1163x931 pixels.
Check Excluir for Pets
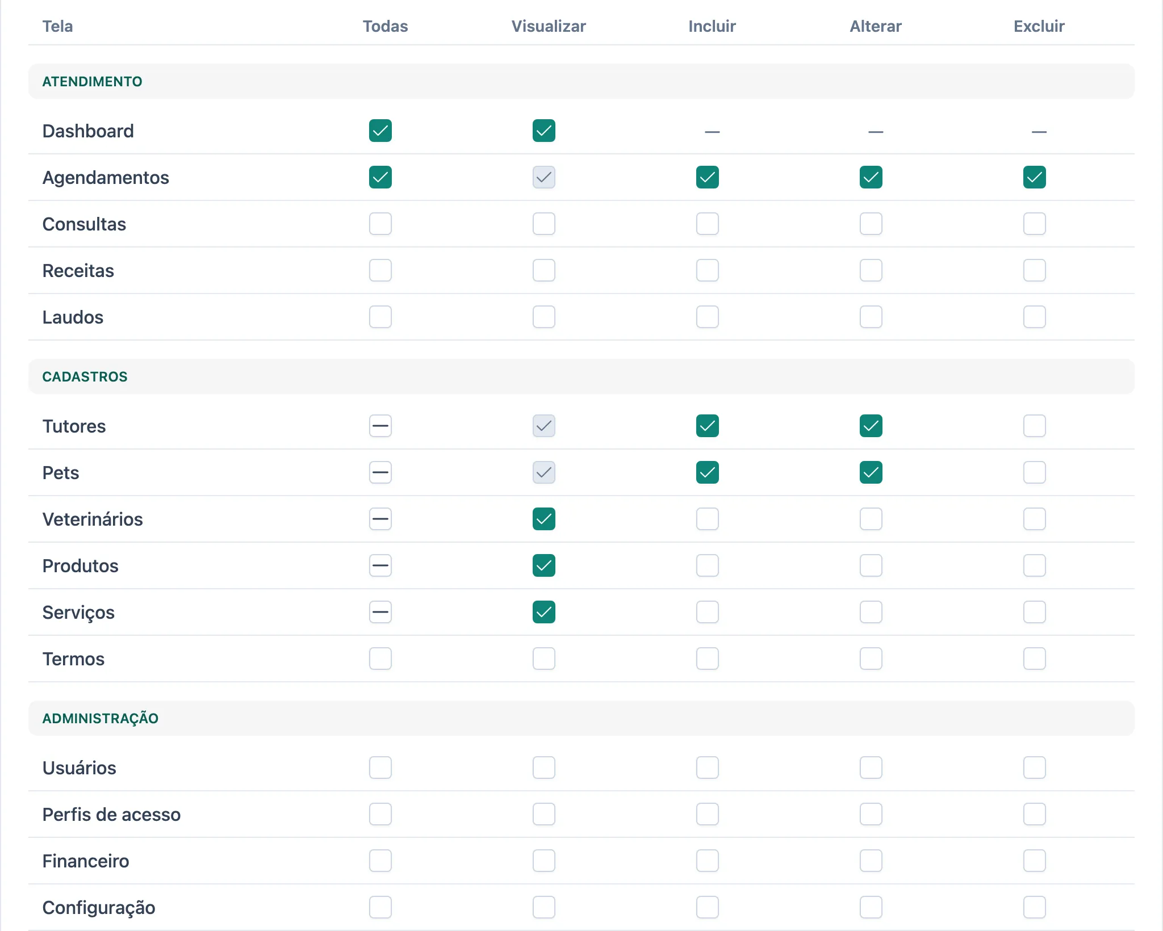pyautogui.click(x=1035, y=472)
